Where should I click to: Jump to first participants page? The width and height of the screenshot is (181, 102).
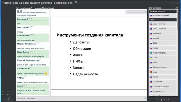157,99
